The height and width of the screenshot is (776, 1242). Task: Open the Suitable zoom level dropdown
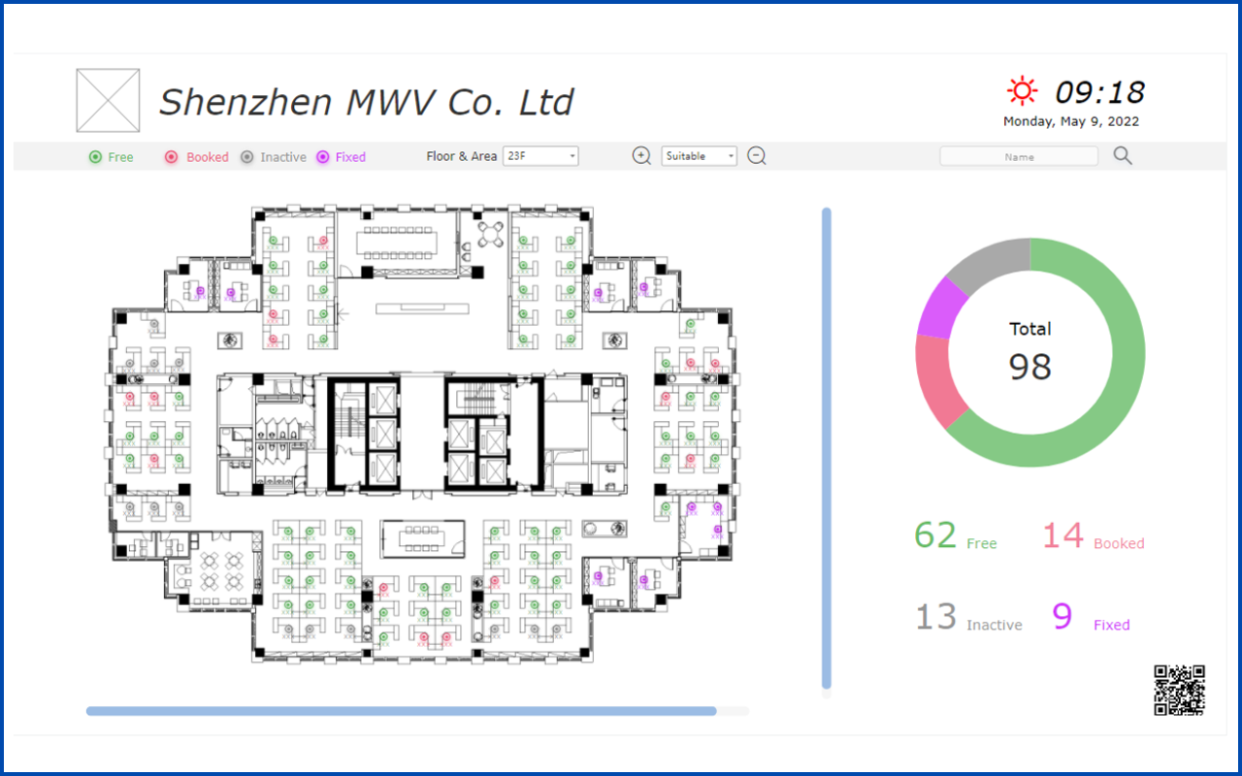pyautogui.click(x=699, y=156)
